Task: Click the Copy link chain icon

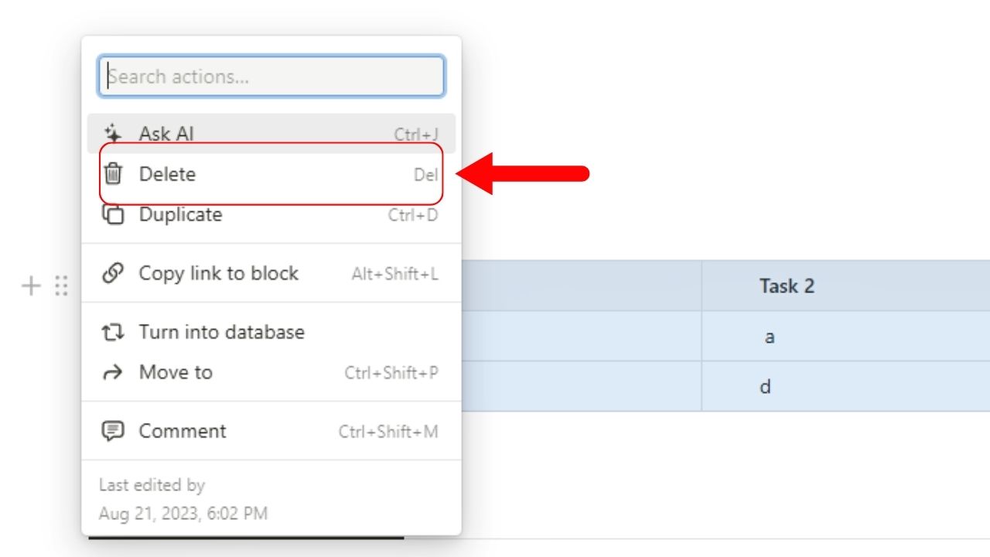Action: 114,273
